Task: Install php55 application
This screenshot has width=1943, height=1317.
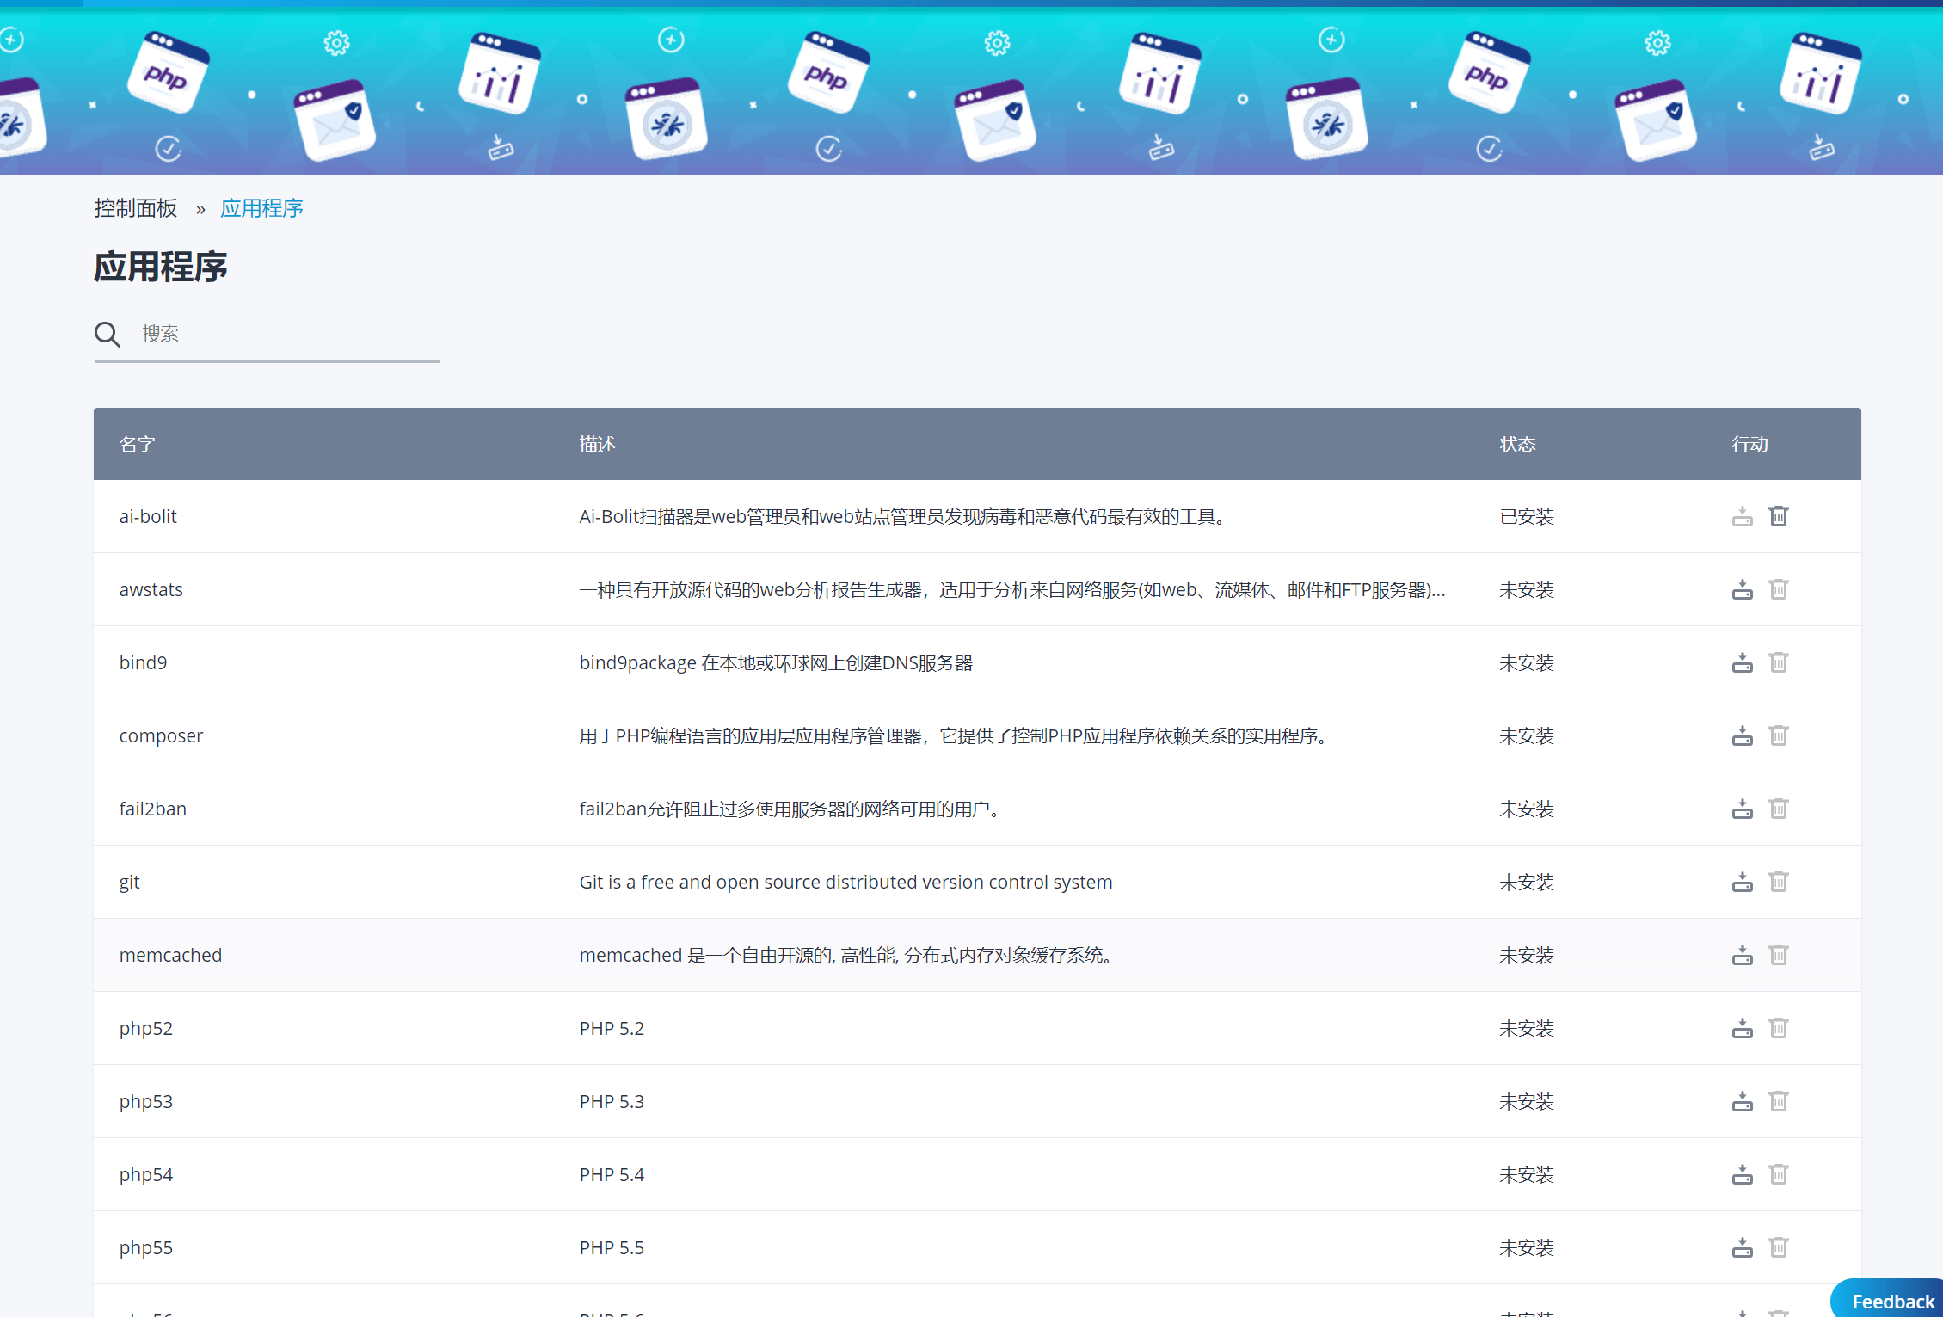Action: pos(1742,1247)
